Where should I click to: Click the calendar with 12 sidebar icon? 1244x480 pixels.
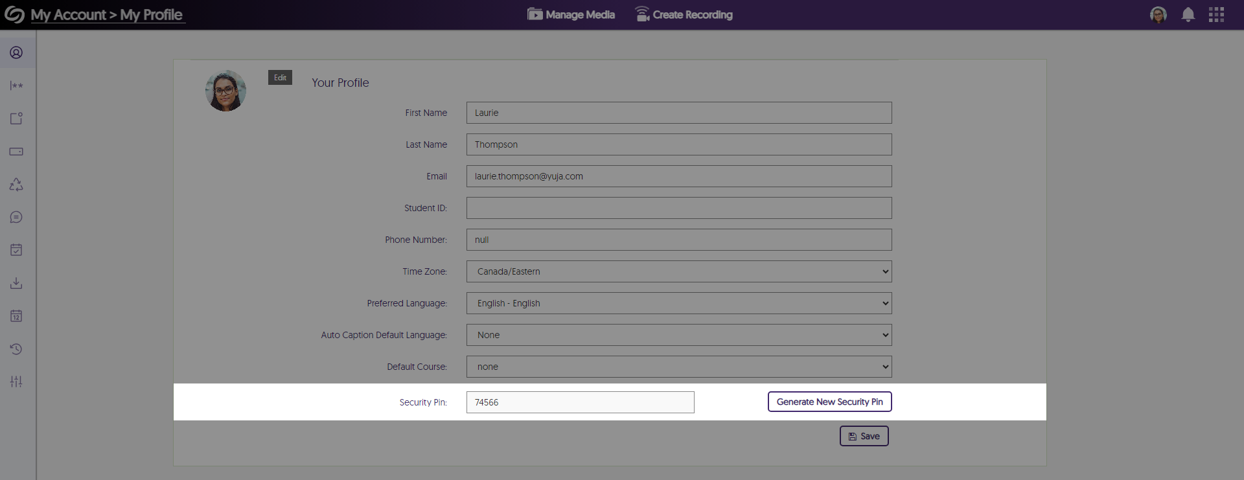(16, 316)
